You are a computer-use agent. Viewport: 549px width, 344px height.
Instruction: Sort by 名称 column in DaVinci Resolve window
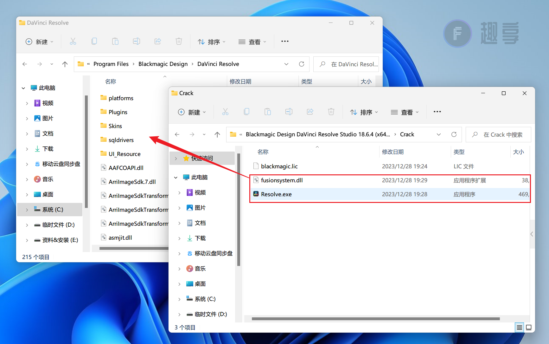pos(111,81)
